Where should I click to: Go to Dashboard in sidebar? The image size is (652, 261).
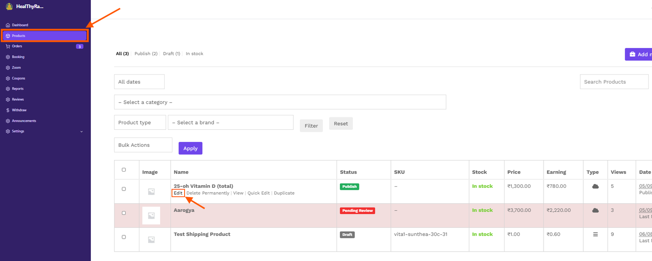tap(20, 25)
